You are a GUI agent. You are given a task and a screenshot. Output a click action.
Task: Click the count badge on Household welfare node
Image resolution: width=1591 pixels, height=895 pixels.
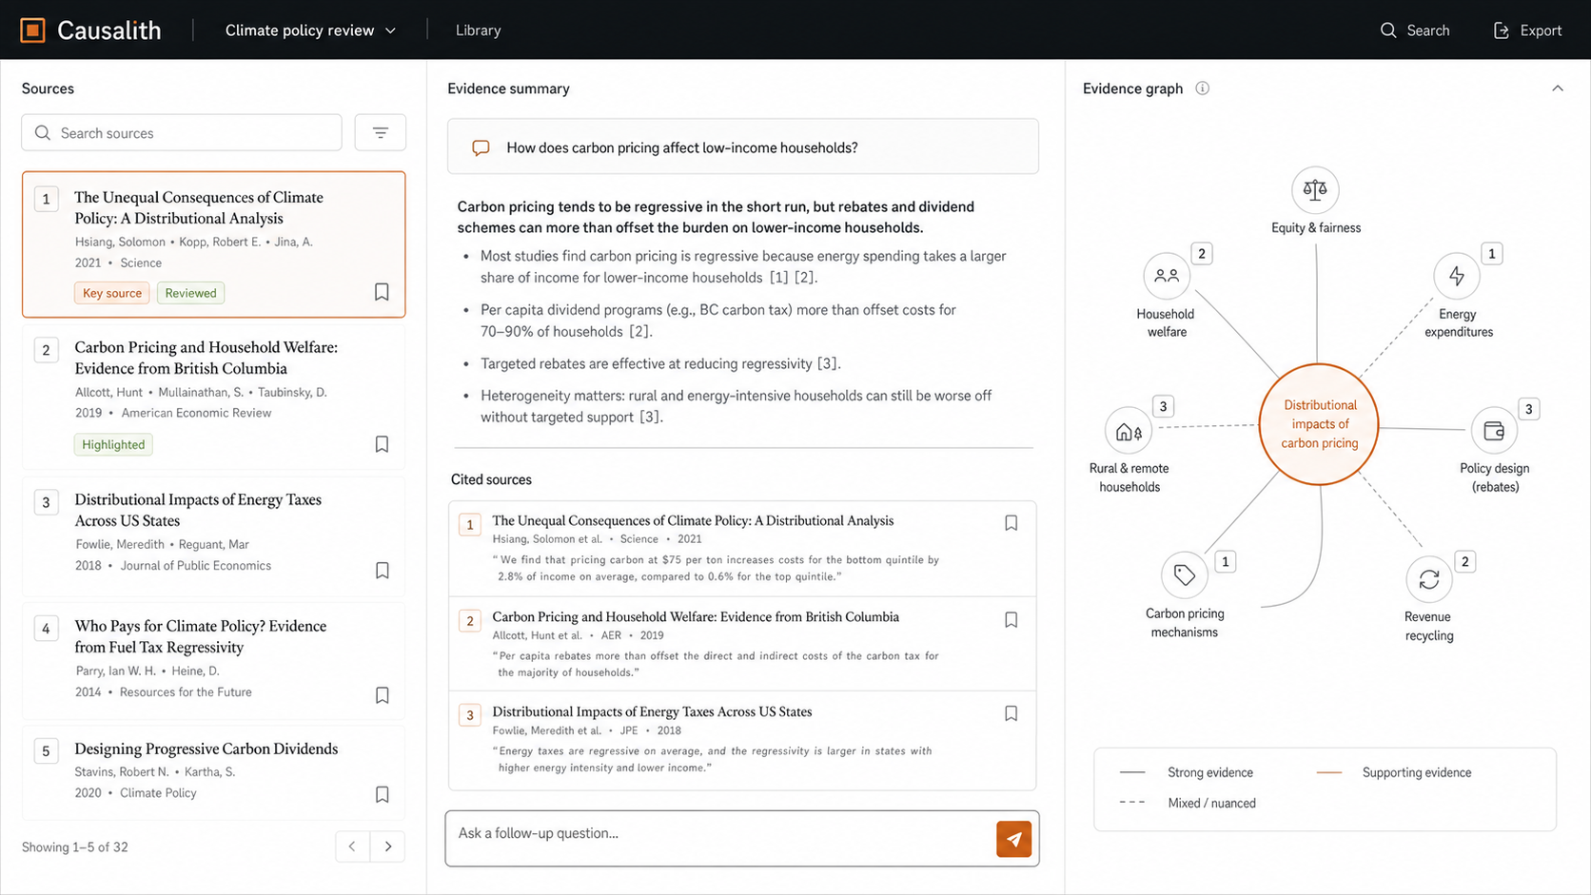pyautogui.click(x=1202, y=254)
